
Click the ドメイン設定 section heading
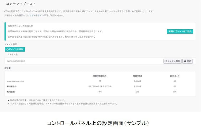[x=11, y=44]
